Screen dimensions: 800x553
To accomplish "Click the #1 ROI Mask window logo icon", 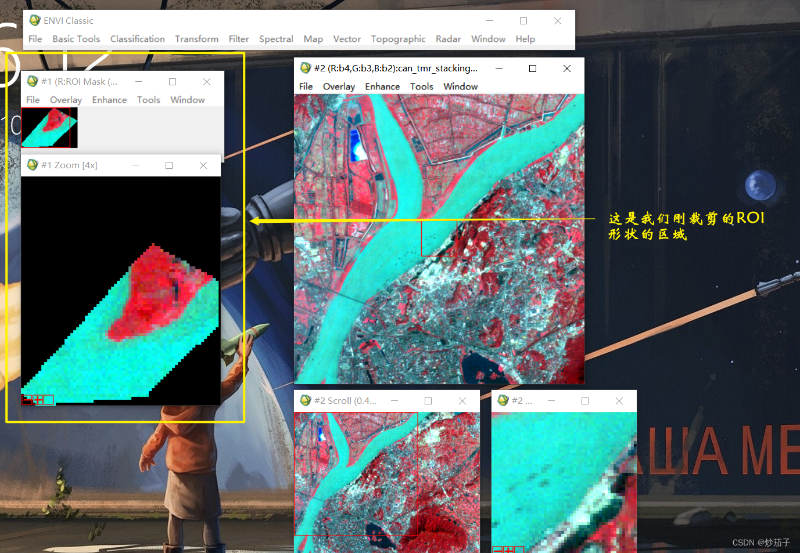I will click(33, 81).
